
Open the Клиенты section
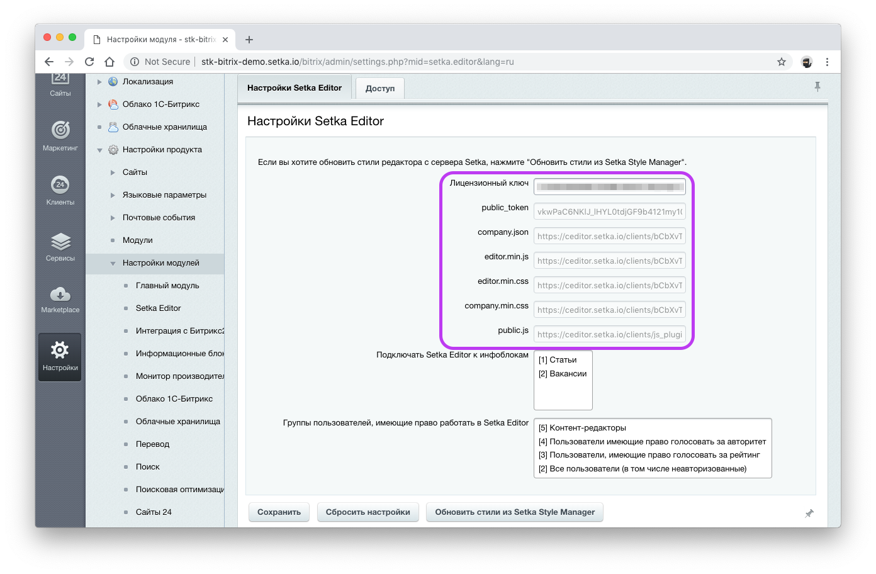[60, 189]
